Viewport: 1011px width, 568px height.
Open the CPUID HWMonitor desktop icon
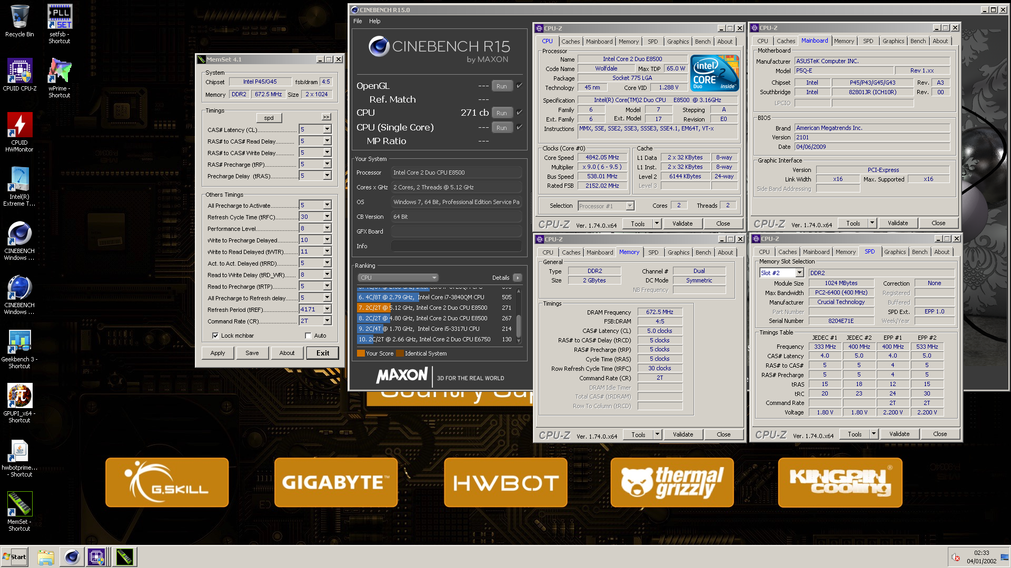(19, 133)
